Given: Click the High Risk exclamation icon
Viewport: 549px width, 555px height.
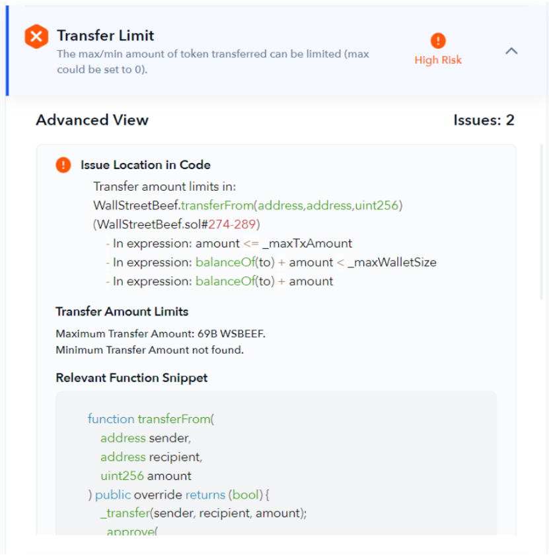Looking at the screenshot, I should 438,41.
